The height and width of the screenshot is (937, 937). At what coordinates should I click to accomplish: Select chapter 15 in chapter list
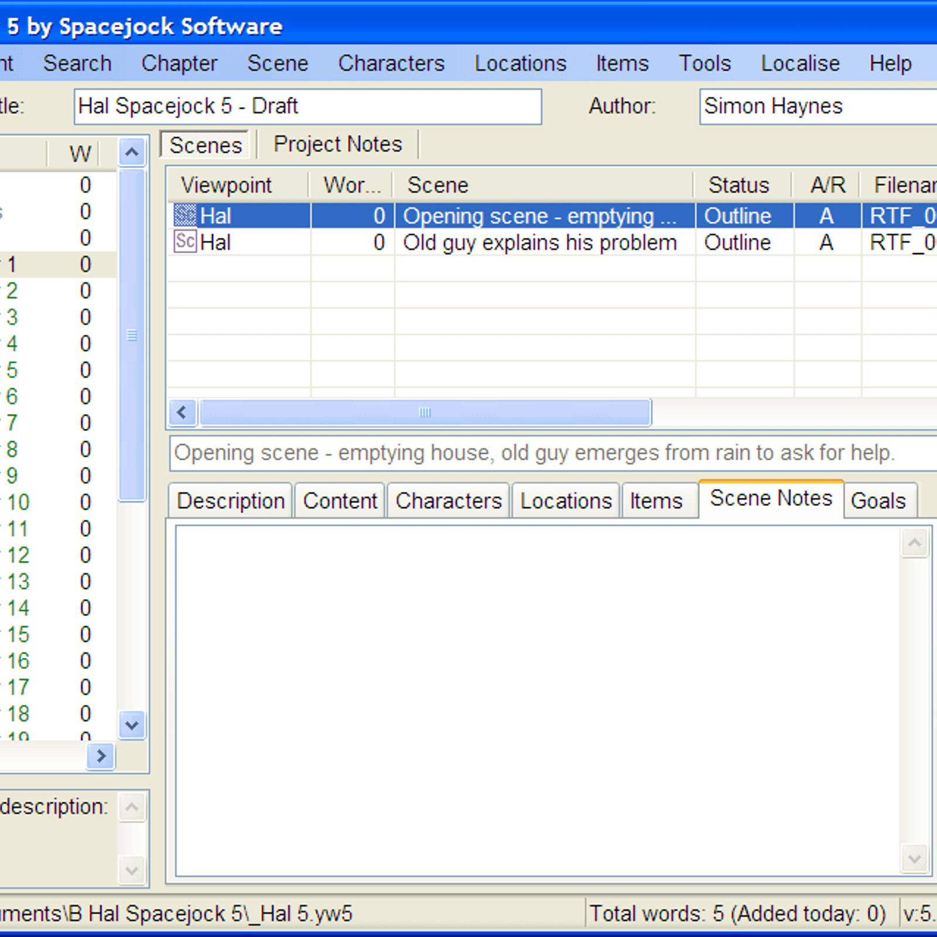click(57, 634)
